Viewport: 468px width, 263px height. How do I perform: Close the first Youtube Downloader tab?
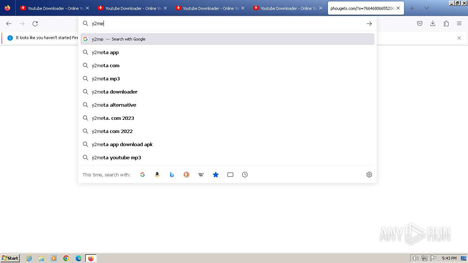[x=87, y=8]
